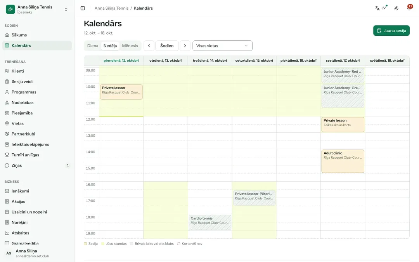The height and width of the screenshot is (262, 419).
Task: Jump to today with Šodien button
Action: pyautogui.click(x=167, y=46)
